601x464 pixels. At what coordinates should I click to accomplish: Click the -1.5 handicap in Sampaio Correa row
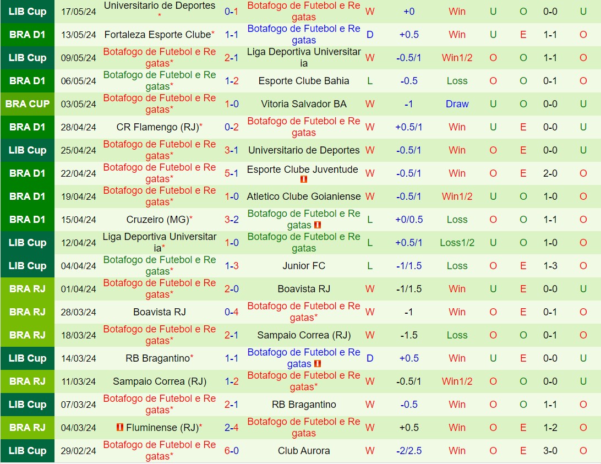(409, 335)
